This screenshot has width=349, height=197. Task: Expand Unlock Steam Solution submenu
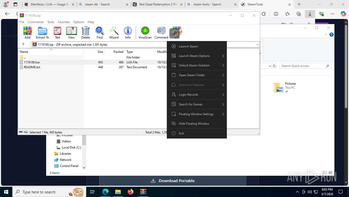[197, 65]
